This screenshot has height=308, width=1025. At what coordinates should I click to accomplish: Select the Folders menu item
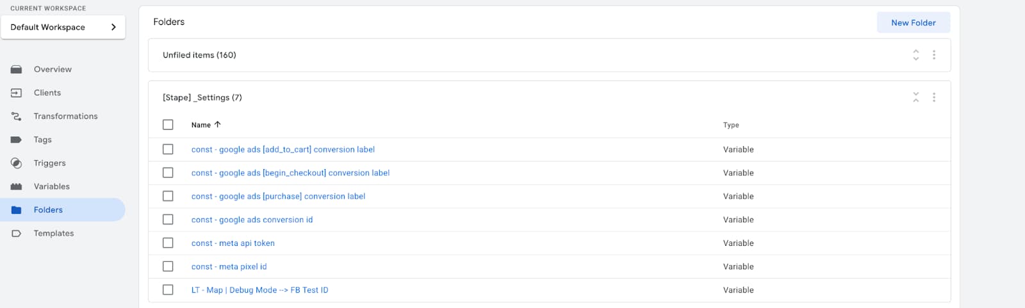coord(63,210)
